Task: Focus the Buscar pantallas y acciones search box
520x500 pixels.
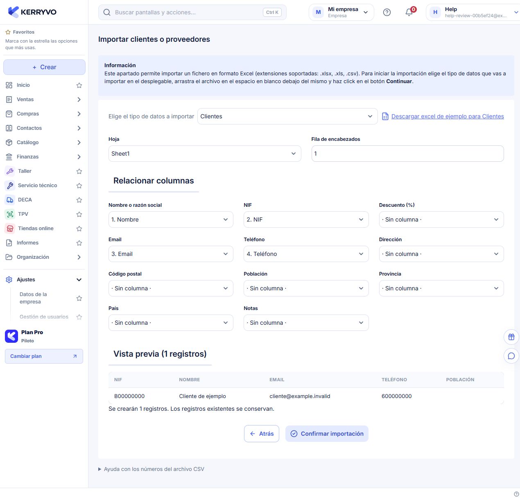Action: (x=192, y=12)
